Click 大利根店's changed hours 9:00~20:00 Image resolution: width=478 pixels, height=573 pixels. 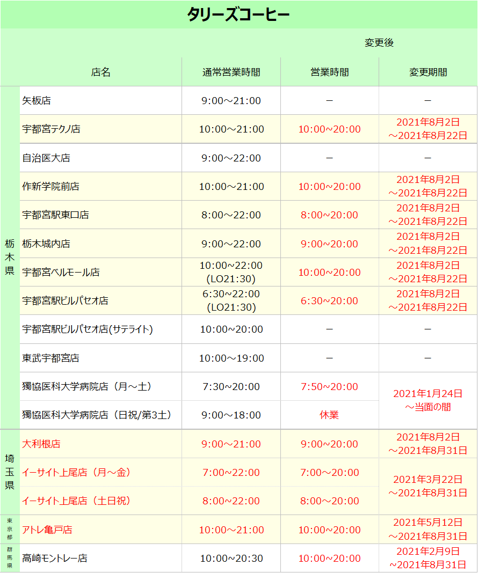(330, 444)
